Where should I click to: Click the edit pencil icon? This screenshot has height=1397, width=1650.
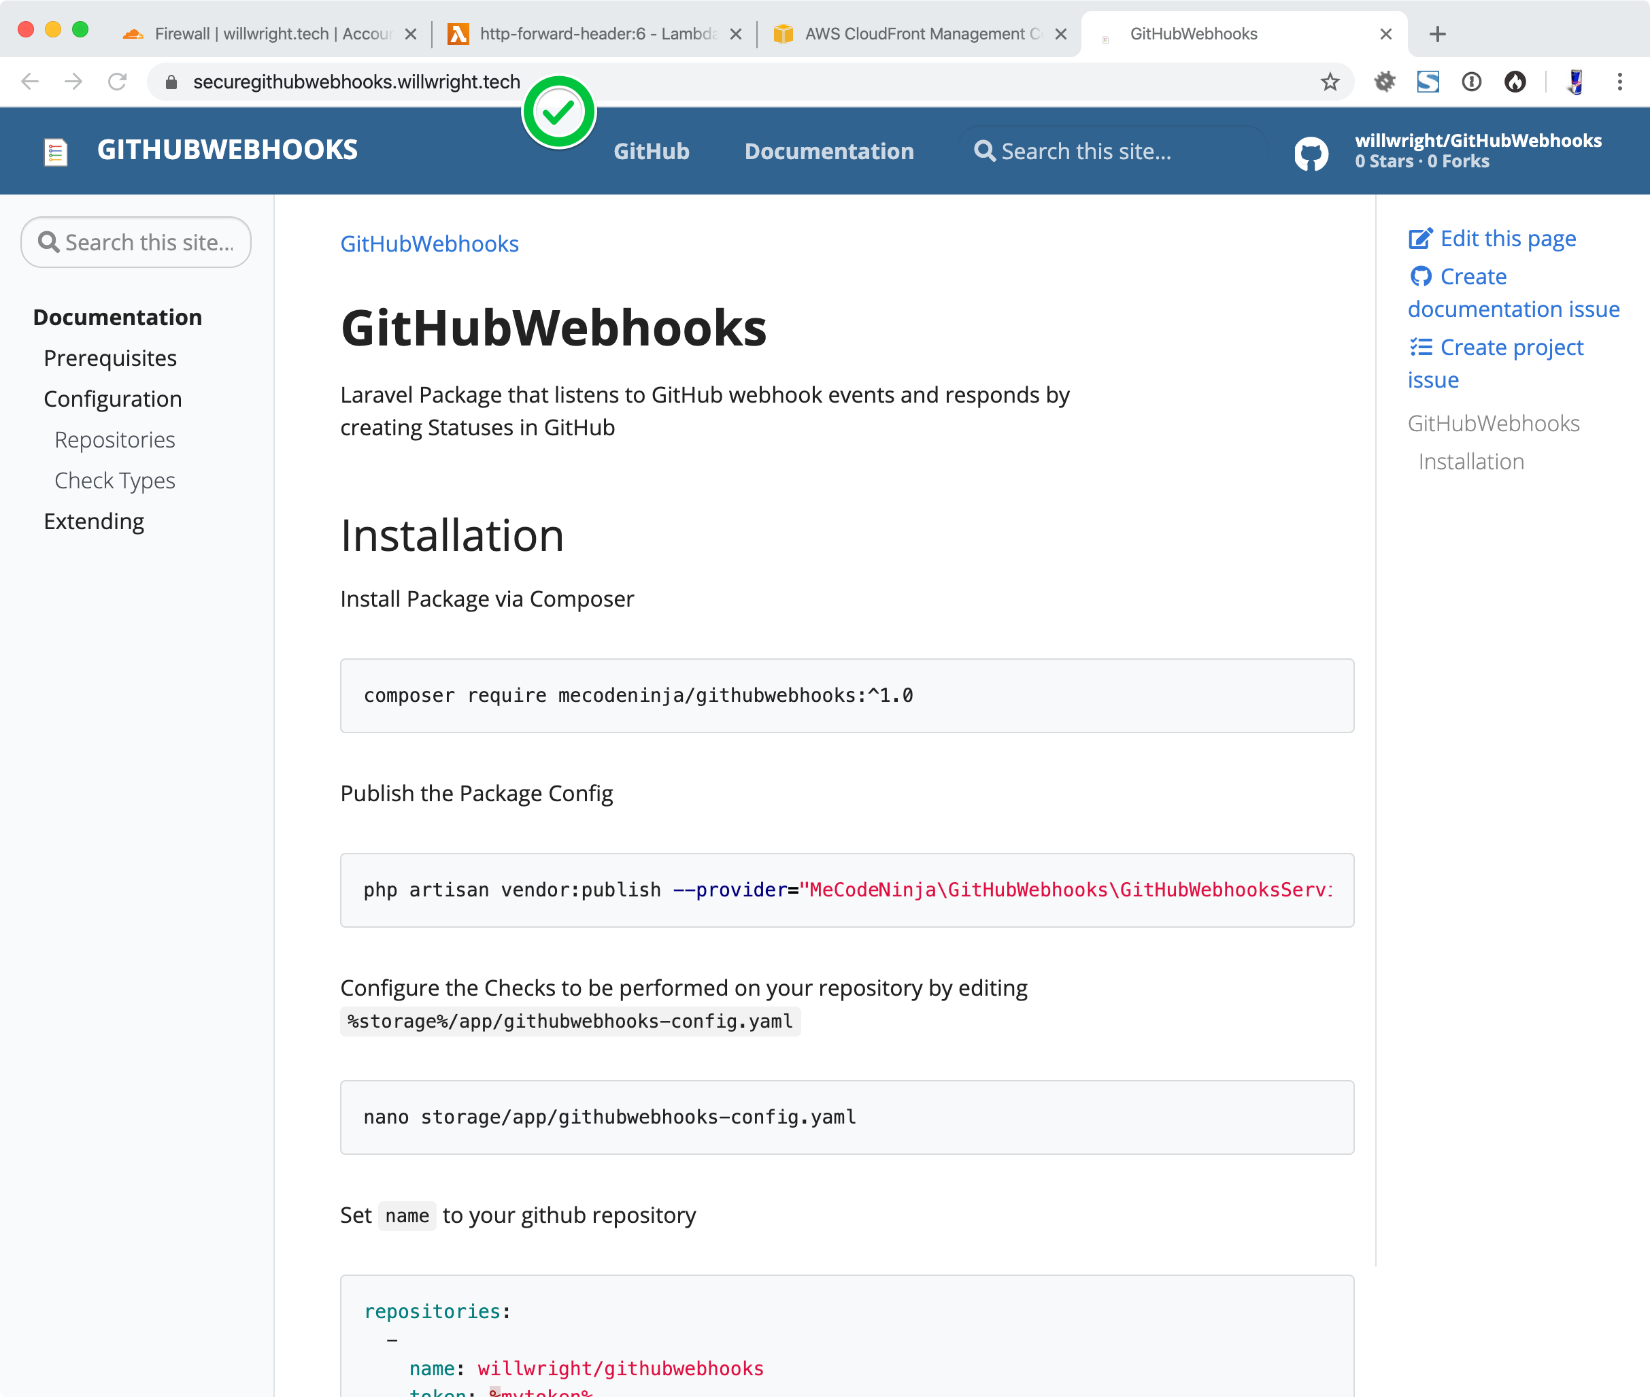click(x=1420, y=238)
